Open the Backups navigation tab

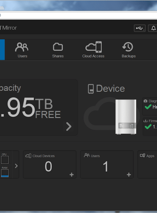pos(129,50)
